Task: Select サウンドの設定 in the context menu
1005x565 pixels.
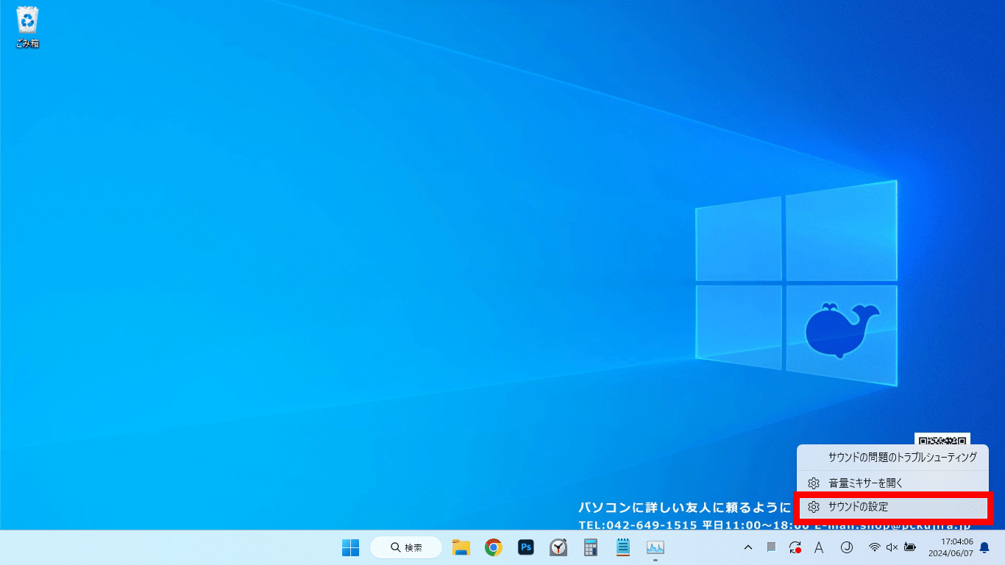Action: pyautogui.click(x=858, y=507)
